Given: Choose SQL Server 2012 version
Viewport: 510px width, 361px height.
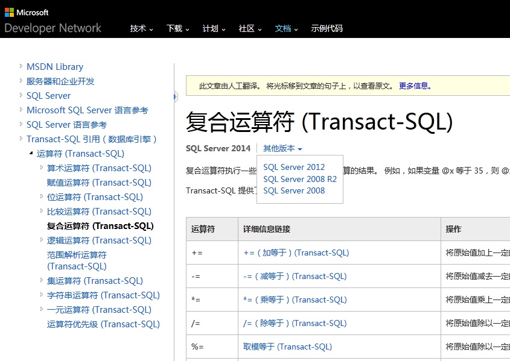Looking at the screenshot, I should tap(294, 167).
